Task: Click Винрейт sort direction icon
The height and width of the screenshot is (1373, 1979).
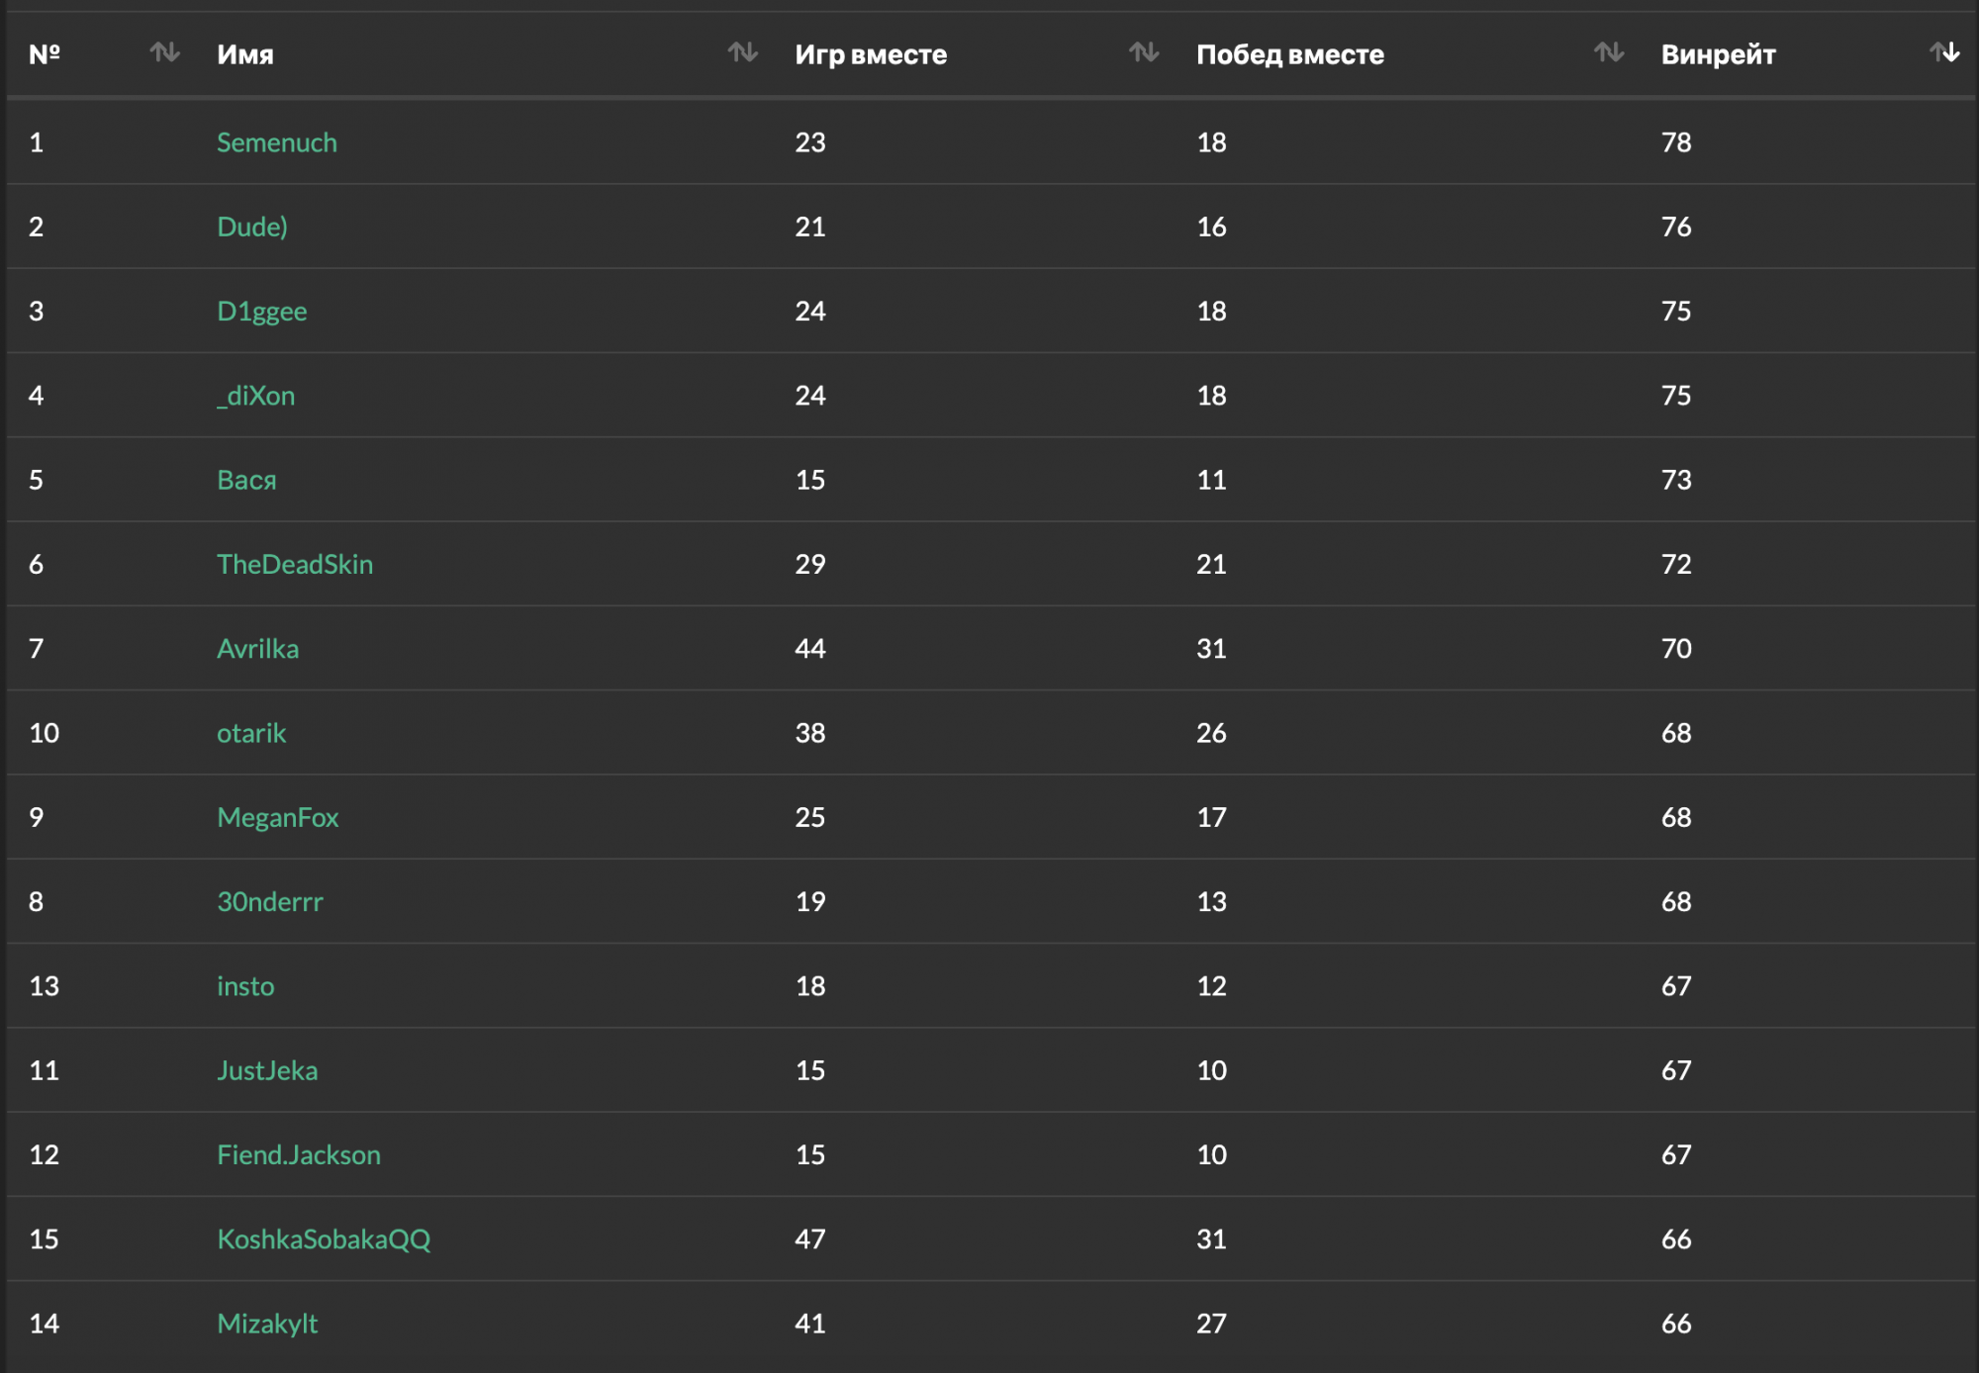Action: pyautogui.click(x=1944, y=52)
